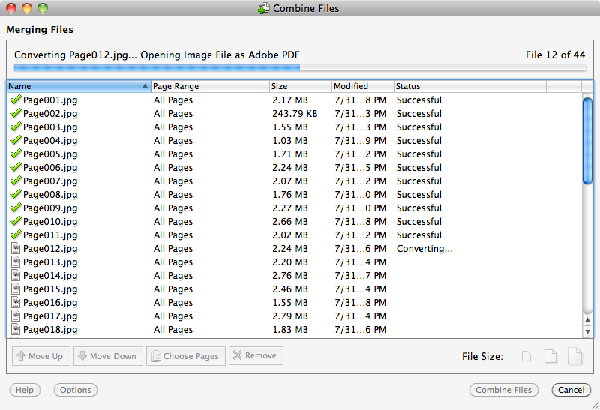
Task: Select the medium file size icon
Action: [550, 357]
